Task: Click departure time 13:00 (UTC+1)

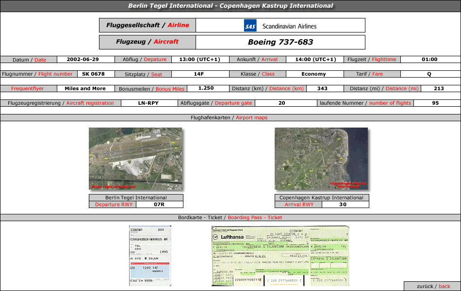Action: pos(199,59)
